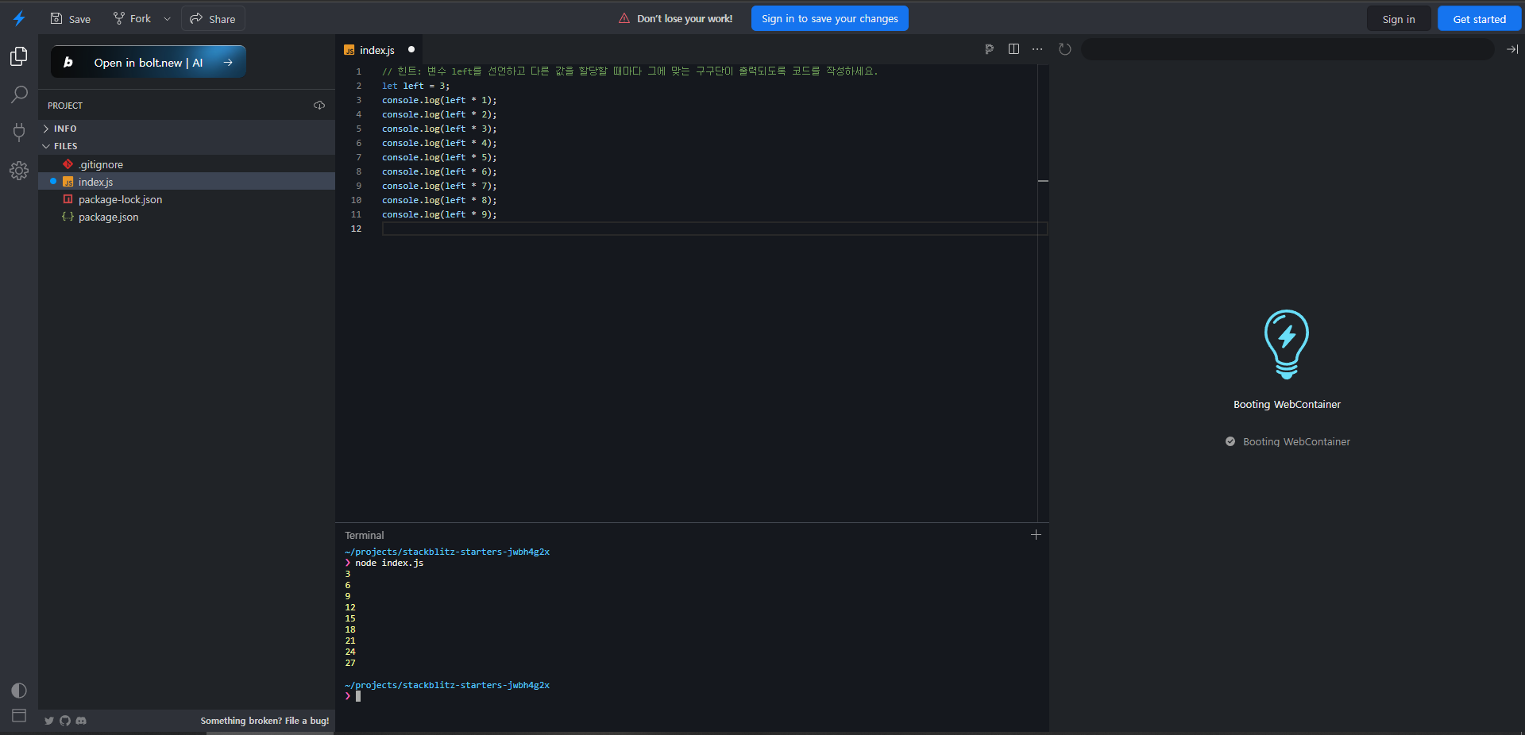Click the package.json braces file icon
The width and height of the screenshot is (1525, 735).
click(68, 217)
